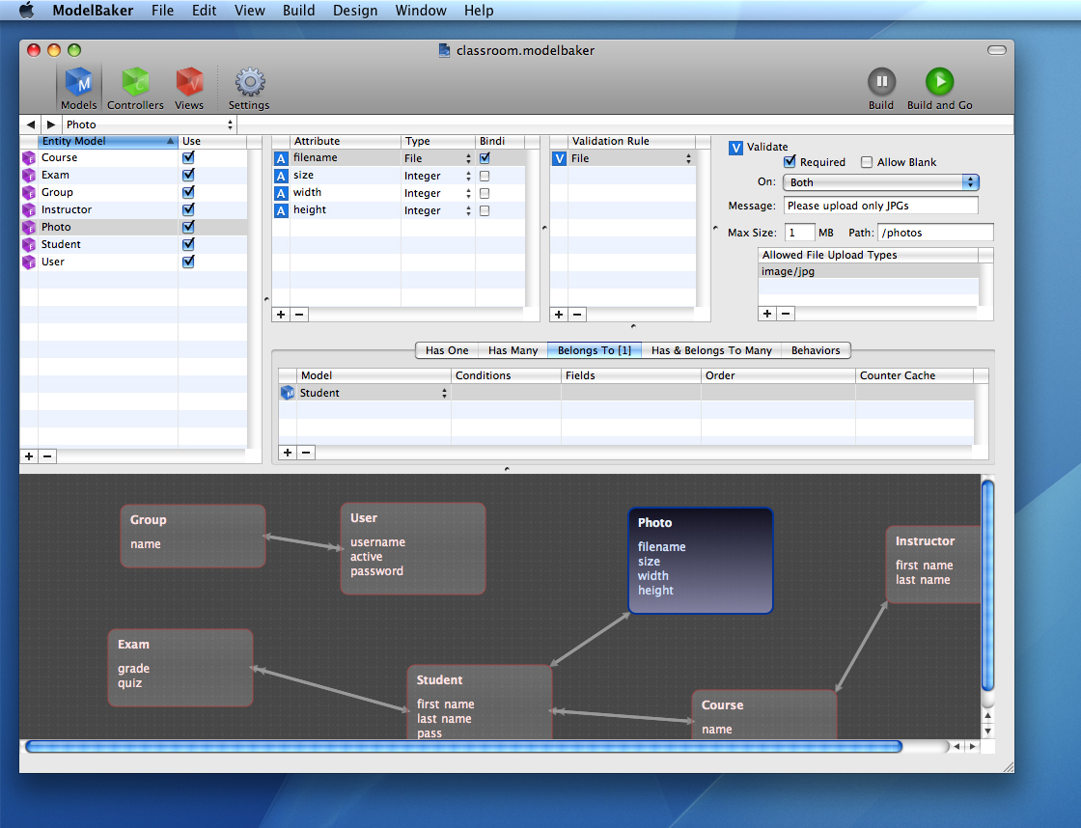Click the diagram vertical scrollbar thumb
The width and height of the screenshot is (1081, 828).
(x=988, y=586)
